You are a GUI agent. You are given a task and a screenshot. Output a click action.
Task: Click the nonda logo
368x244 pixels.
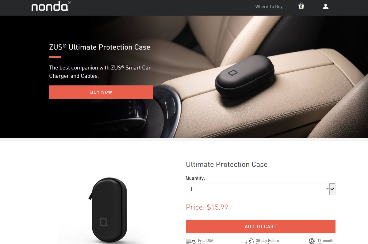[x=51, y=6]
